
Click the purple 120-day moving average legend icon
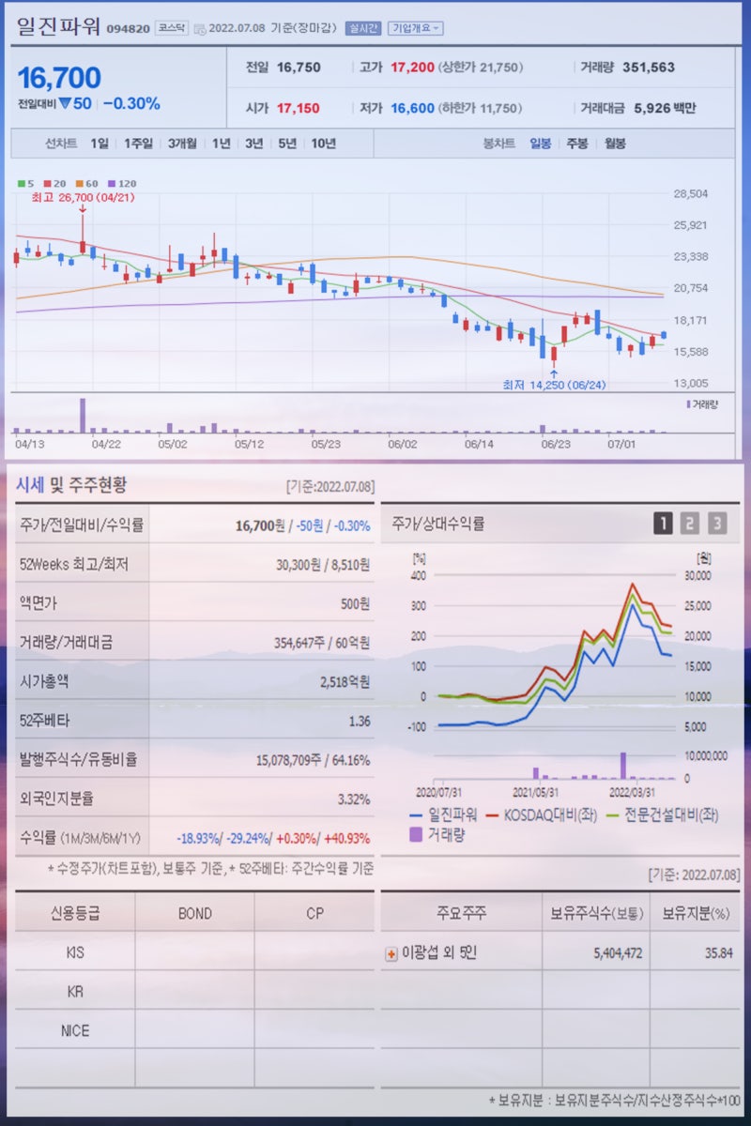pos(111,184)
